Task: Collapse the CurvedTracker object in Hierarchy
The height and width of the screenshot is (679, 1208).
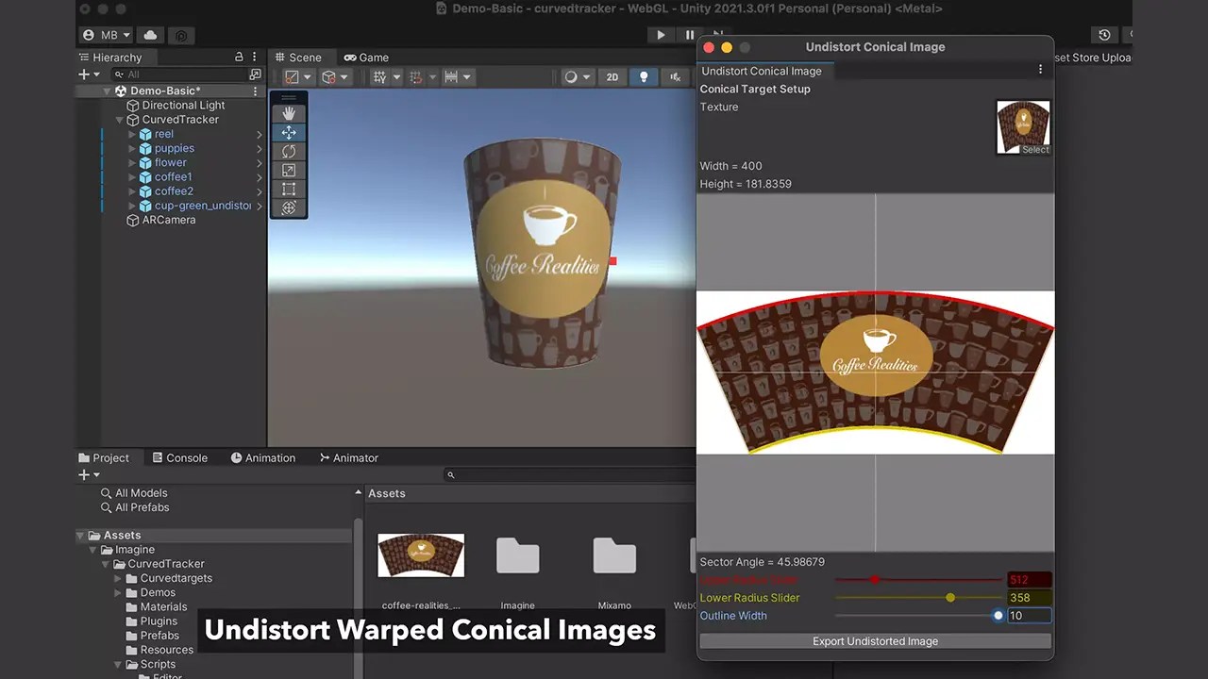Action: 120,120
